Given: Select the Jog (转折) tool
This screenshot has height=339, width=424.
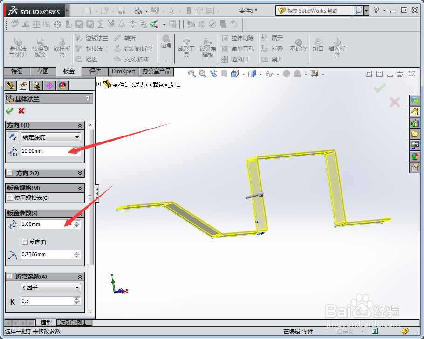Looking at the screenshot, I should coord(125,38).
